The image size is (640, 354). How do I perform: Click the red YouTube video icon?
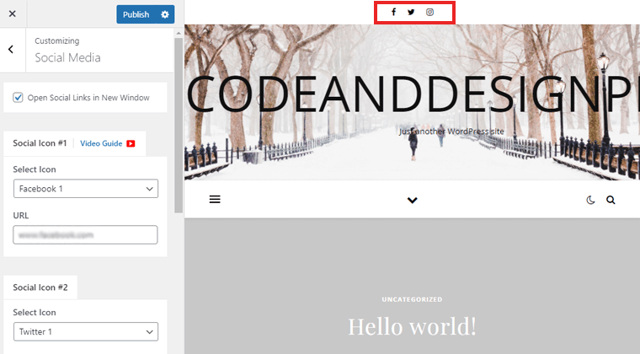[131, 144]
